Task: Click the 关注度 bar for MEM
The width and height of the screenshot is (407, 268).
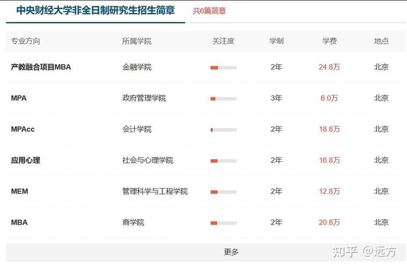Action: [x=224, y=192]
